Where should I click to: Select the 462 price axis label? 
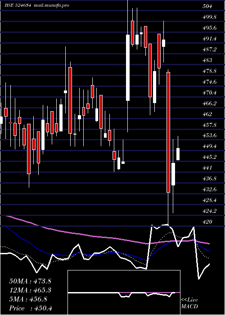coord(207,114)
